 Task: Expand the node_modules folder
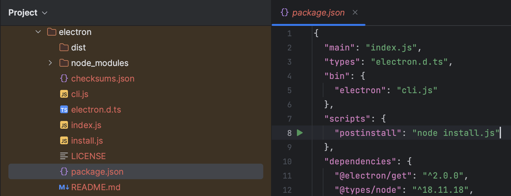pos(50,63)
